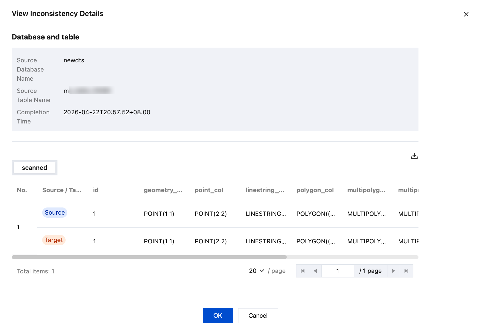Open the 20 per page dropdown
The width and height of the screenshot is (480, 334).
pos(257,271)
